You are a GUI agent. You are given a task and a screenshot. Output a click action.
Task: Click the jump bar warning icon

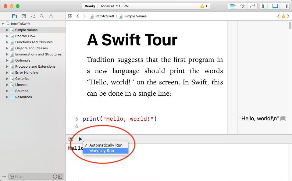click(x=283, y=16)
